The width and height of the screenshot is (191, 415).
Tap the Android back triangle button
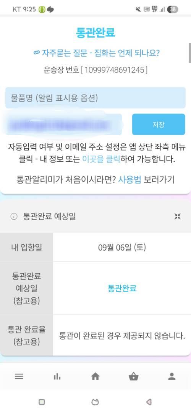pos(149,402)
